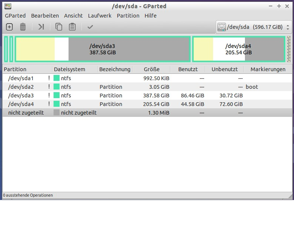Select /dev/sda3 block in disk graphic

(103, 49)
